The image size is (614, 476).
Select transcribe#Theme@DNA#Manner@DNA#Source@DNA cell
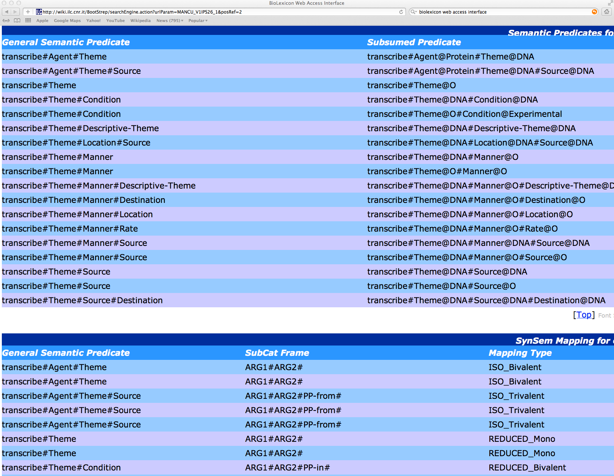point(478,243)
